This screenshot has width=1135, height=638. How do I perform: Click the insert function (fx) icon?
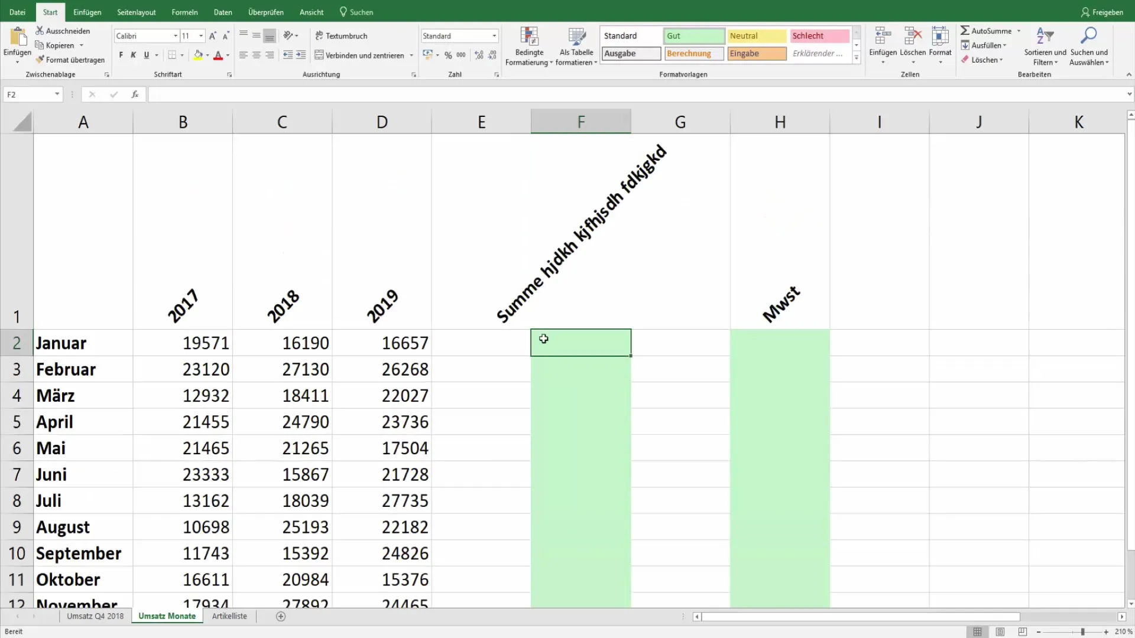[x=135, y=95]
